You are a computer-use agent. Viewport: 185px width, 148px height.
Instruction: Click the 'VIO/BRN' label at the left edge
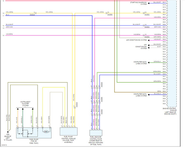point(9,34)
